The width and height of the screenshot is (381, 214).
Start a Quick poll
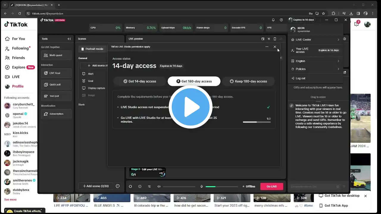click(56, 84)
